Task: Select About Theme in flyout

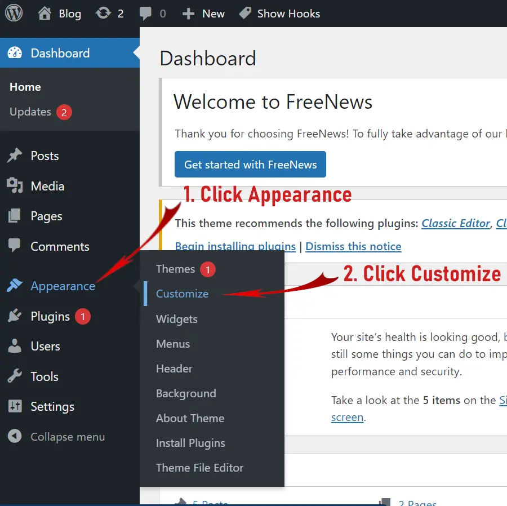Action: point(190,418)
